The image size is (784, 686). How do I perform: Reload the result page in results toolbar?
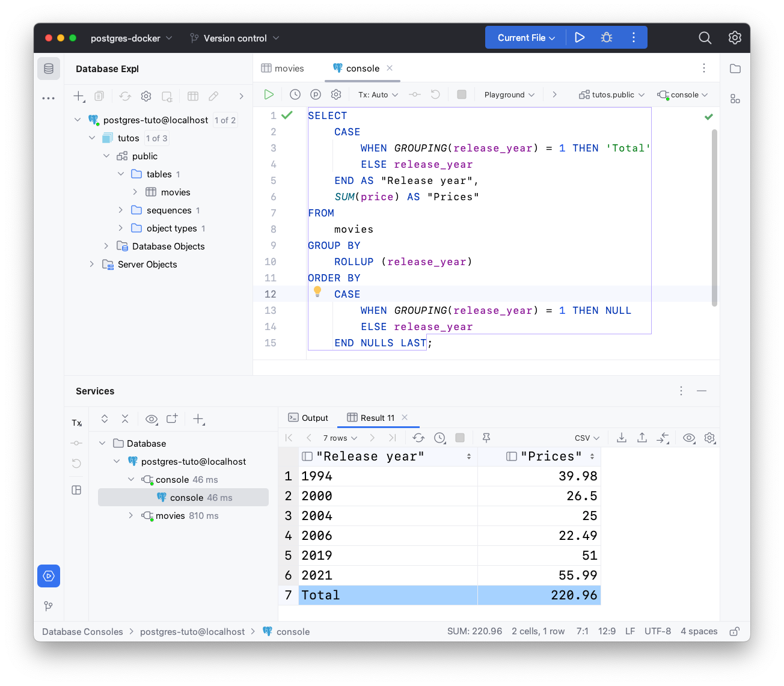(418, 438)
